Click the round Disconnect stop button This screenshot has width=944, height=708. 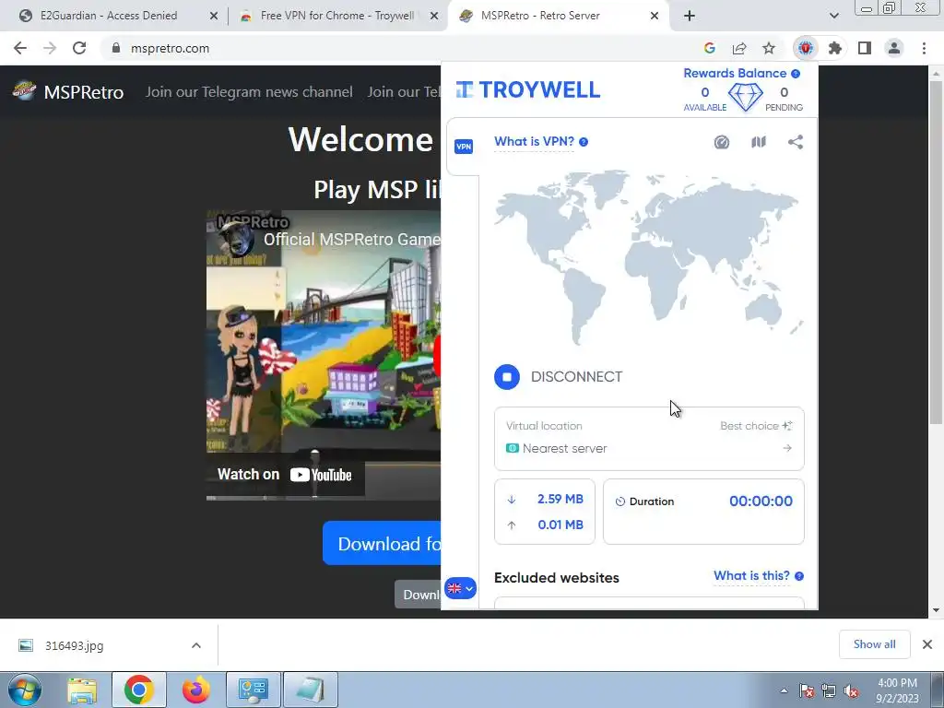coord(507,377)
